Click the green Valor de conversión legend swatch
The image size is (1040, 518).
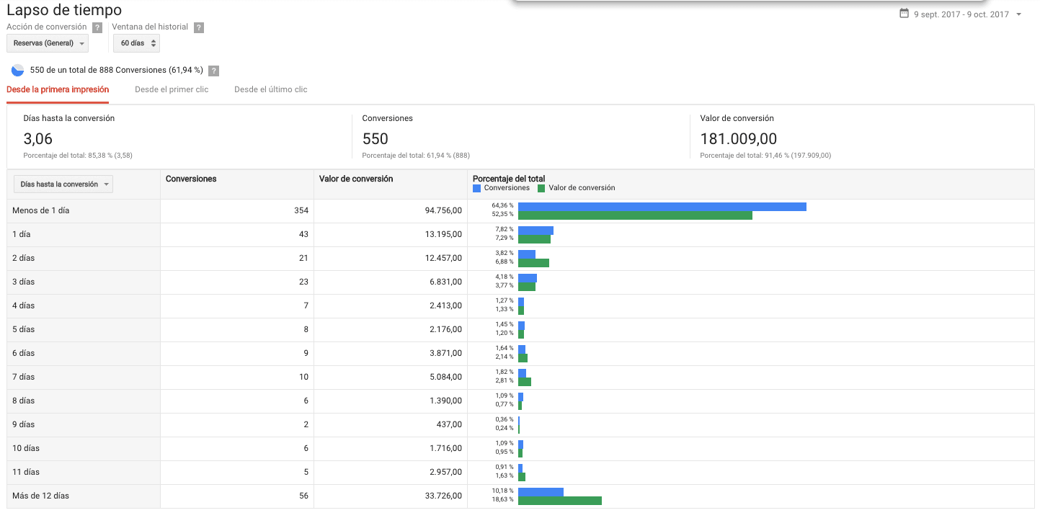tap(541, 188)
